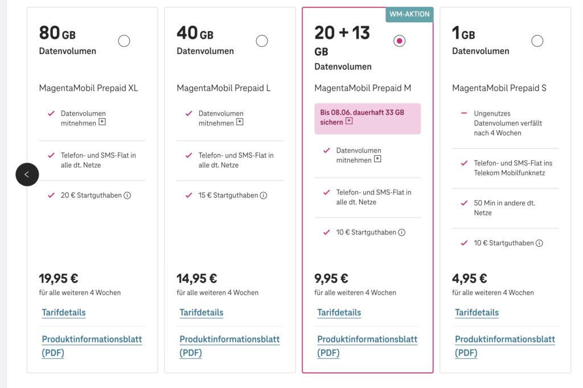Open Tarifdetails for MagentaMobil Prepaid M

(x=339, y=312)
